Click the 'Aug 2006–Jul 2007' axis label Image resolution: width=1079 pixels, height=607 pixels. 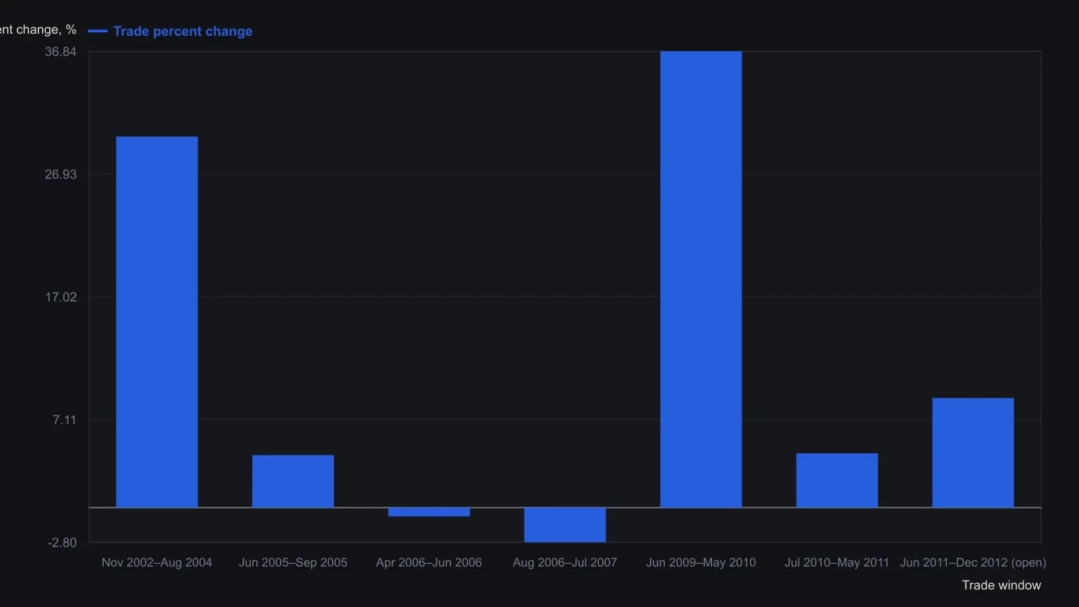point(565,562)
